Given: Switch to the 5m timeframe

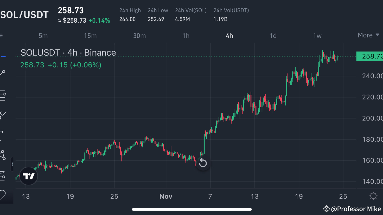Looking at the screenshot, I should pos(43,36).
